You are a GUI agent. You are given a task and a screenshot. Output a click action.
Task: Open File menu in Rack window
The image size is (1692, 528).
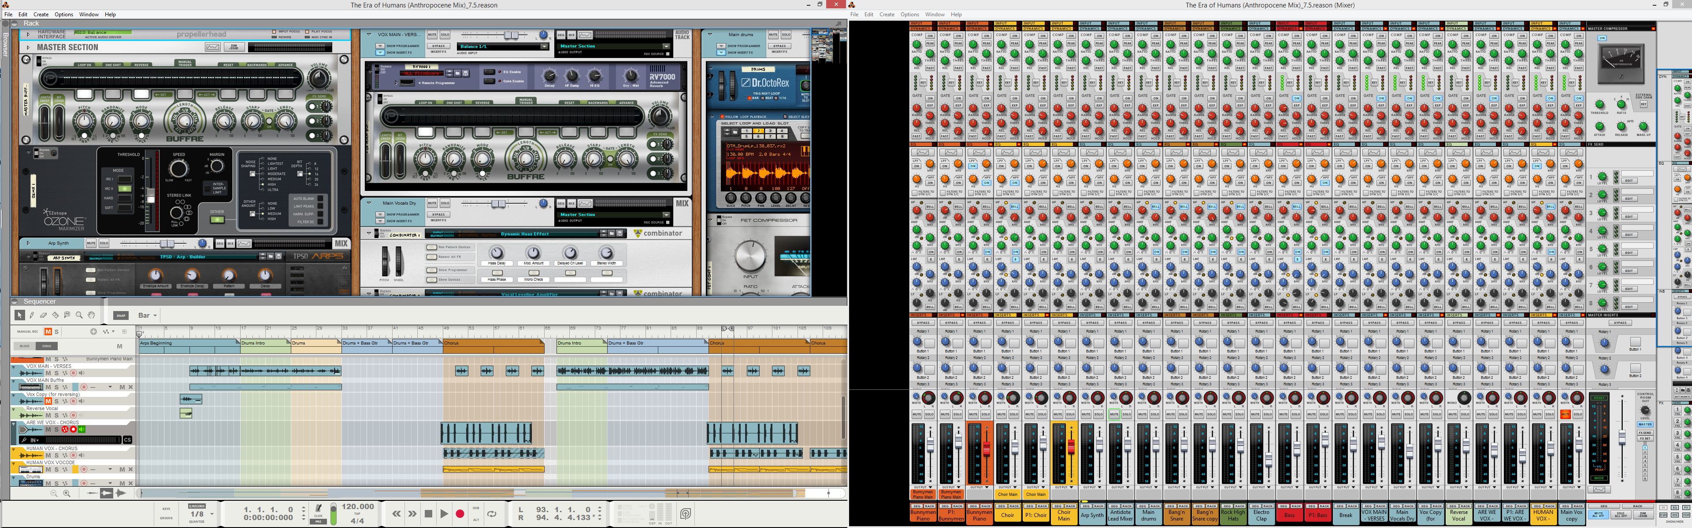(8, 15)
